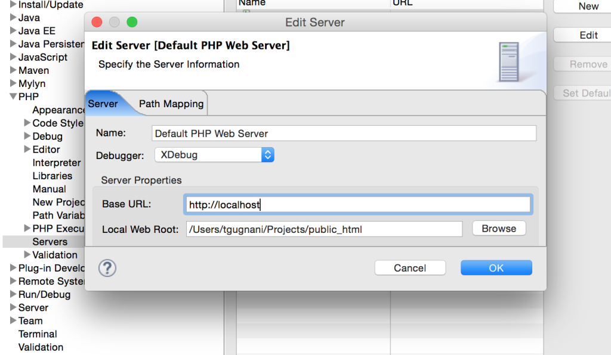Click the New button in server list

pos(588,6)
